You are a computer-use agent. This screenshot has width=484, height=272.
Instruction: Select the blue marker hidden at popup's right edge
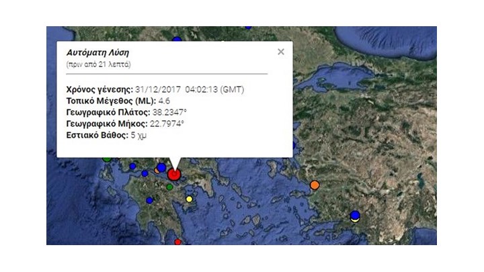coord(294,145)
